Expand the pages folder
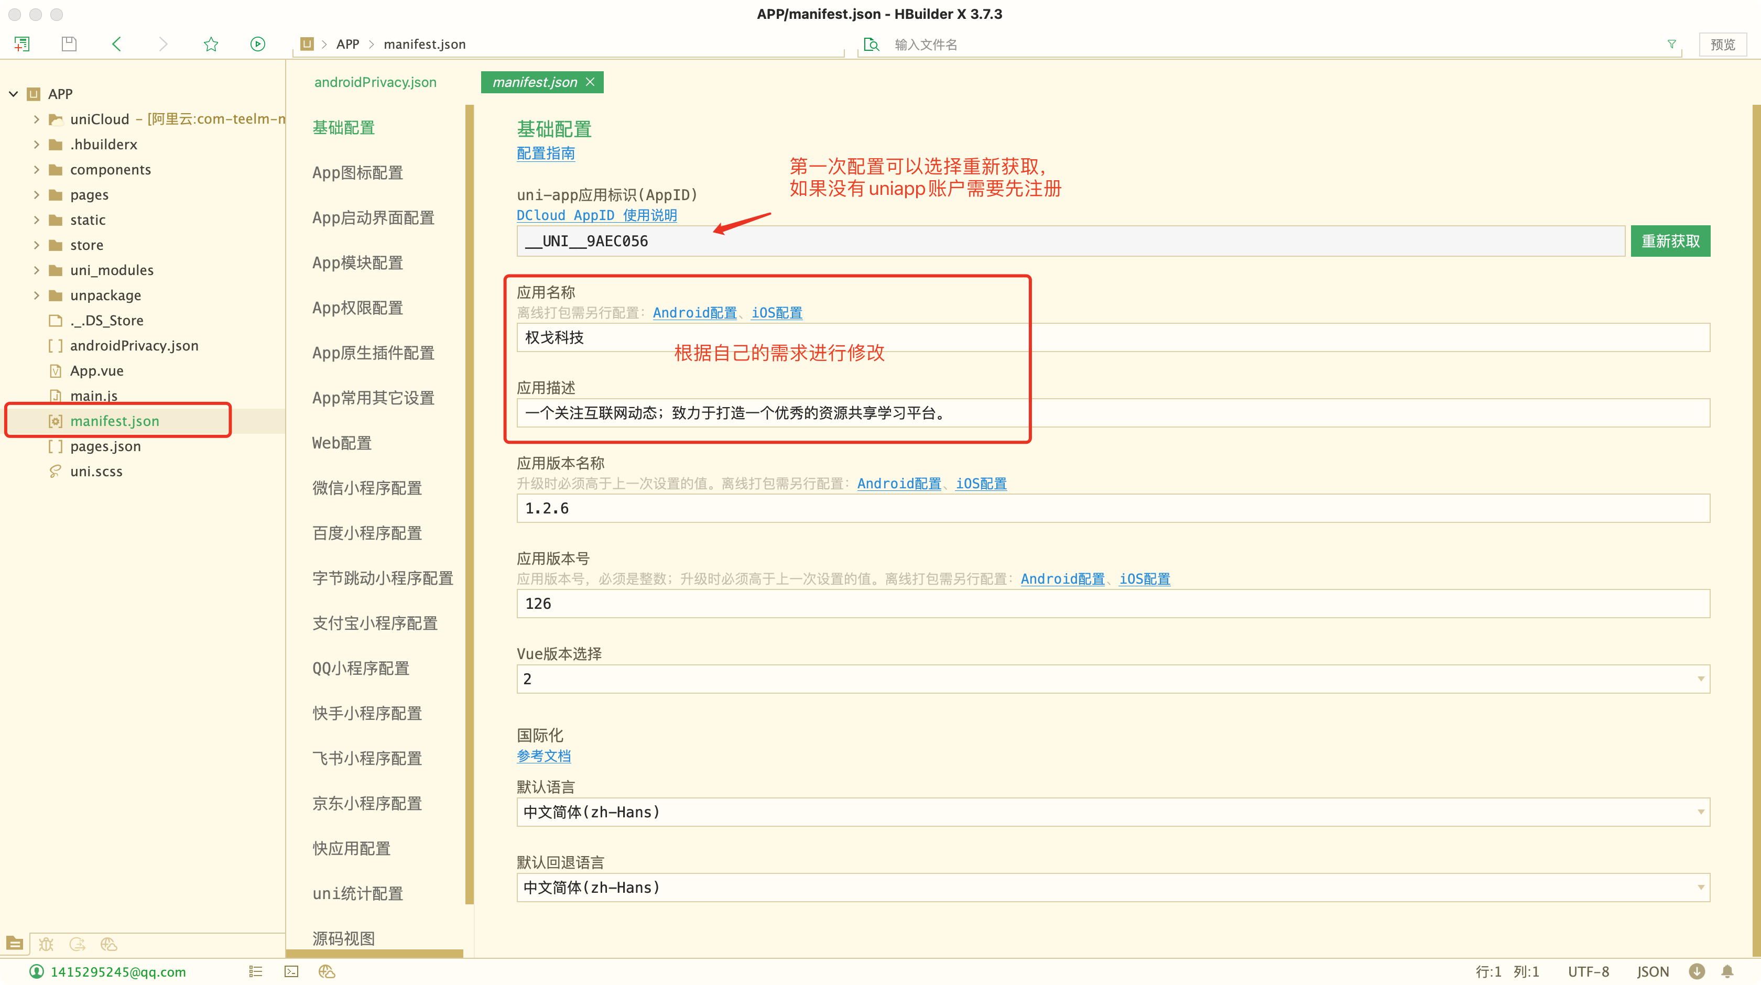 pyautogui.click(x=36, y=195)
